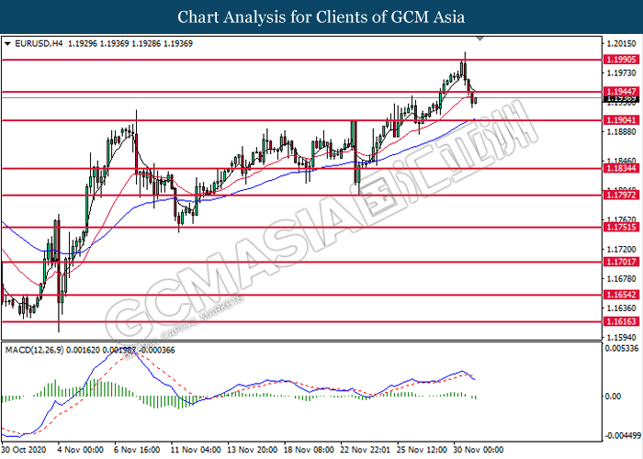This screenshot has width=643, height=459.
Task: Select the 1.18344 price level label
Action: click(x=622, y=168)
